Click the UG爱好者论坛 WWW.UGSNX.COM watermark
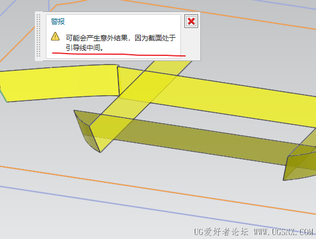The height and width of the screenshot is (239, 316). pos(254,232)
